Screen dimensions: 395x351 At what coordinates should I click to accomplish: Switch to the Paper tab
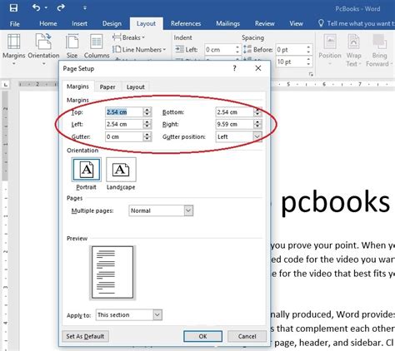[107, 87]
